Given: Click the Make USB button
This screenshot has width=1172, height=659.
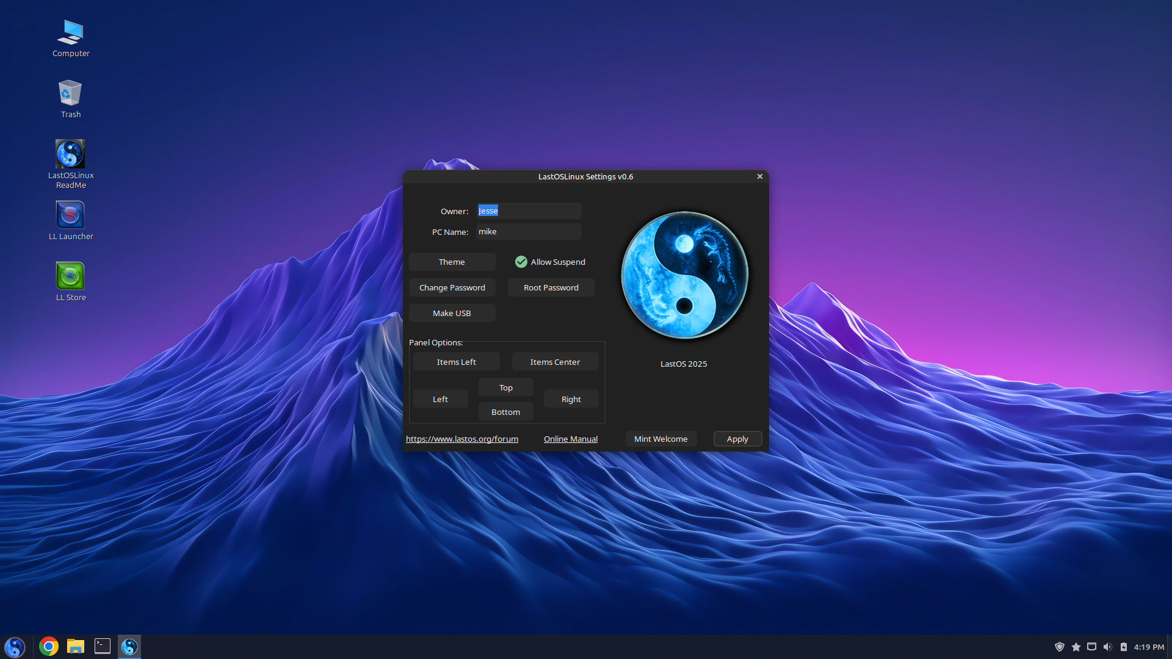Looking at the screenshot, I should (452, 313).
